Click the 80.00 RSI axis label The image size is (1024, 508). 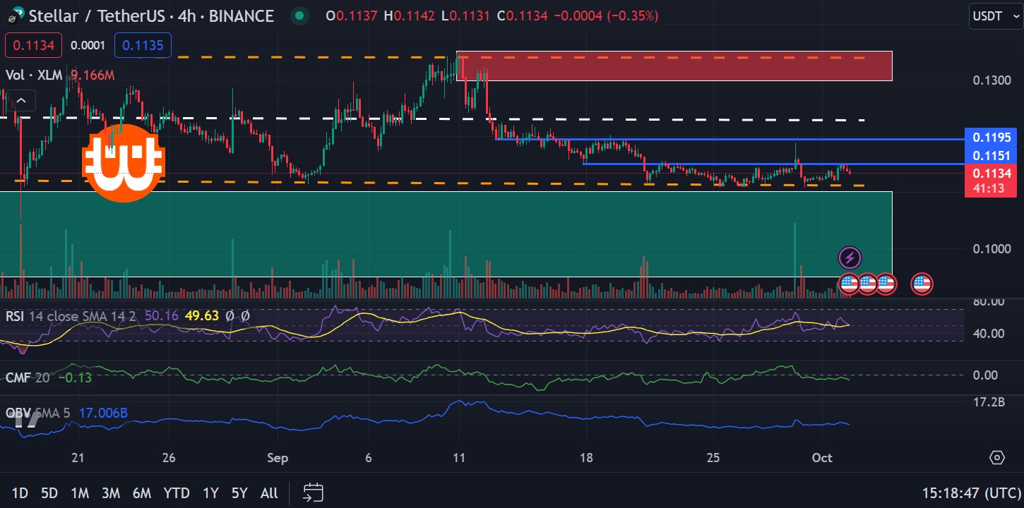[x=989, y=301]
